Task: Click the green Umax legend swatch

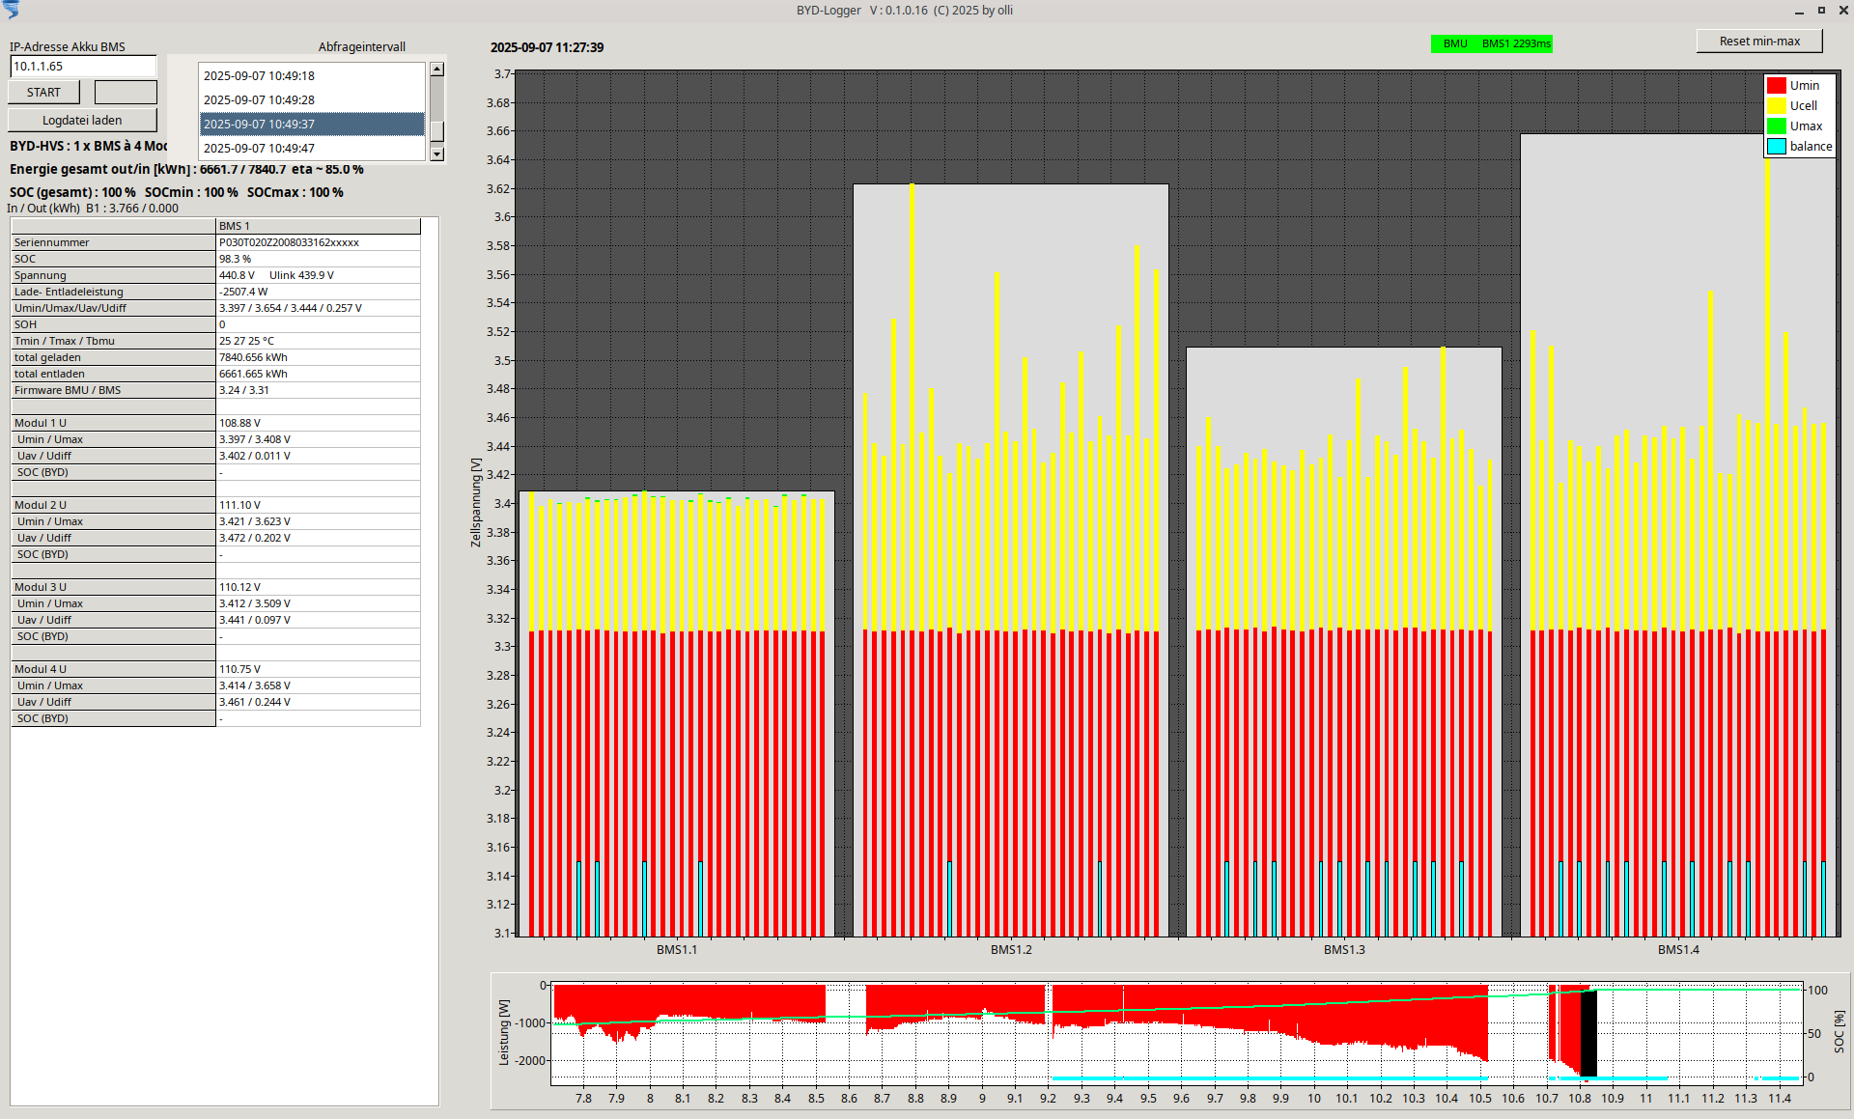Action: pyautogui.click(x=1776, y=126)
